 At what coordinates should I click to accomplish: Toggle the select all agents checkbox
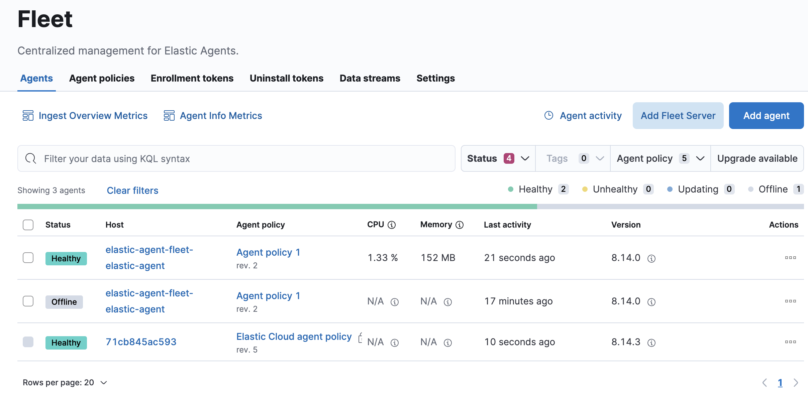(28, 225)
